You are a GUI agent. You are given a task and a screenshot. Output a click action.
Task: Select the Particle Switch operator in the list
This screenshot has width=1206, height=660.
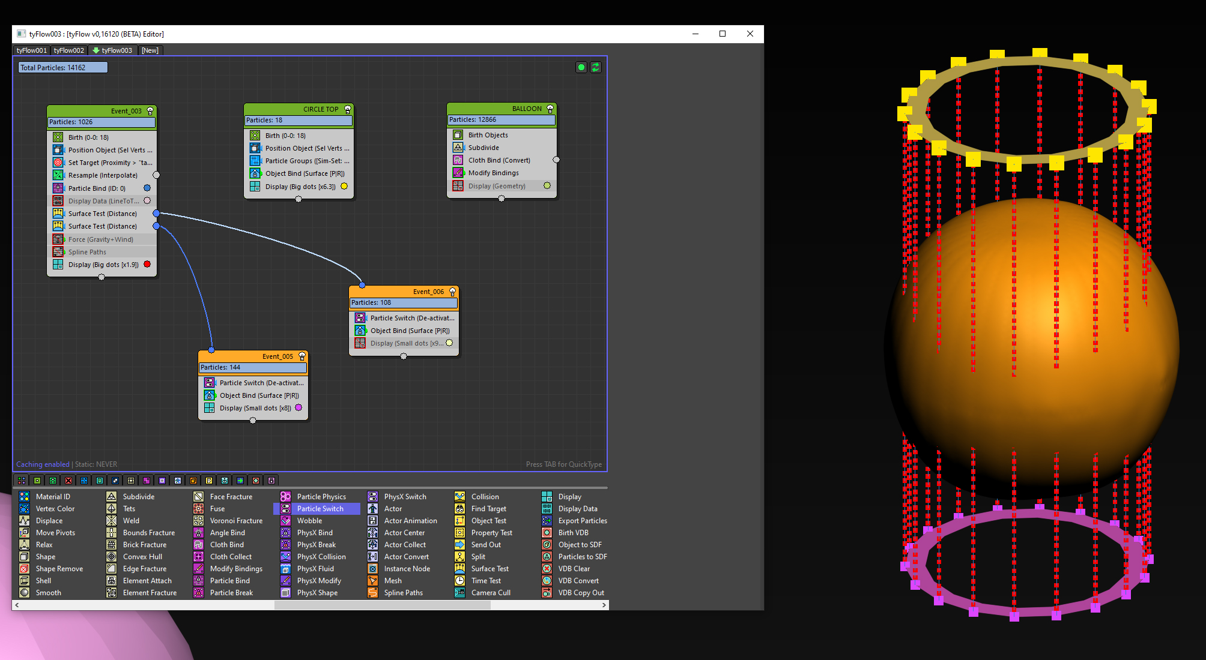coord(320,509)
